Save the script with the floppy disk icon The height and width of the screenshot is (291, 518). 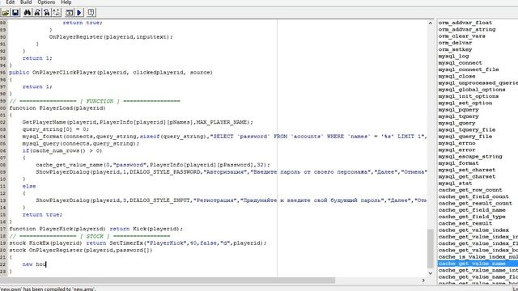pyautogui.click(x=15, y=13)
